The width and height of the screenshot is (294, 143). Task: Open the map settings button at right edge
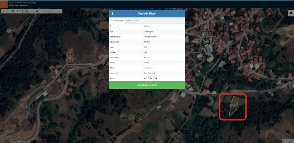coord(291,13)
